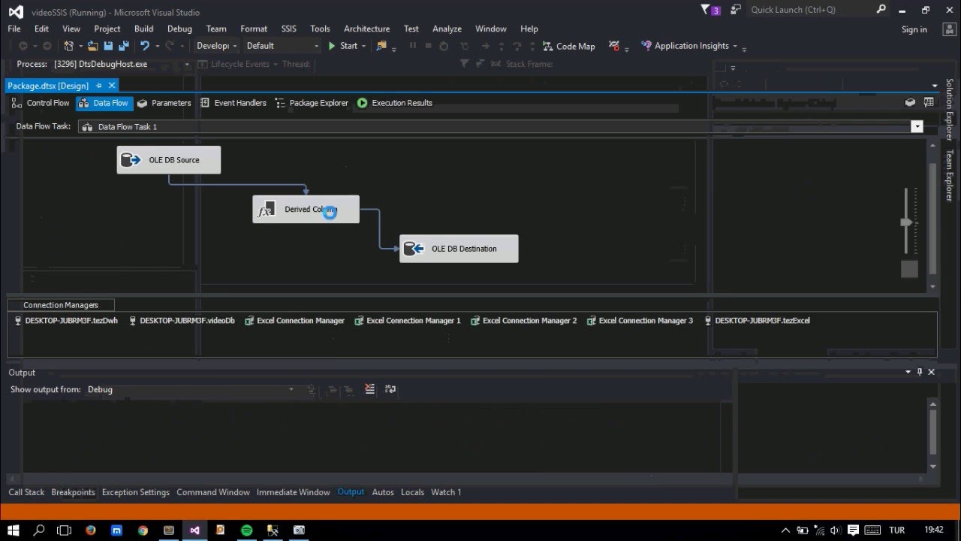This screenshot has width=961, height=541.
Task: Open the Team Explorer side panel
Action: coord(950,176)
